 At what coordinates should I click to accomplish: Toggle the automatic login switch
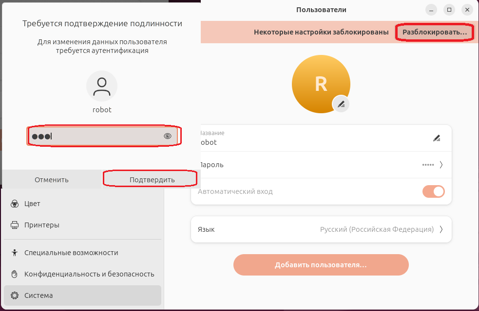tap(434, 191)
